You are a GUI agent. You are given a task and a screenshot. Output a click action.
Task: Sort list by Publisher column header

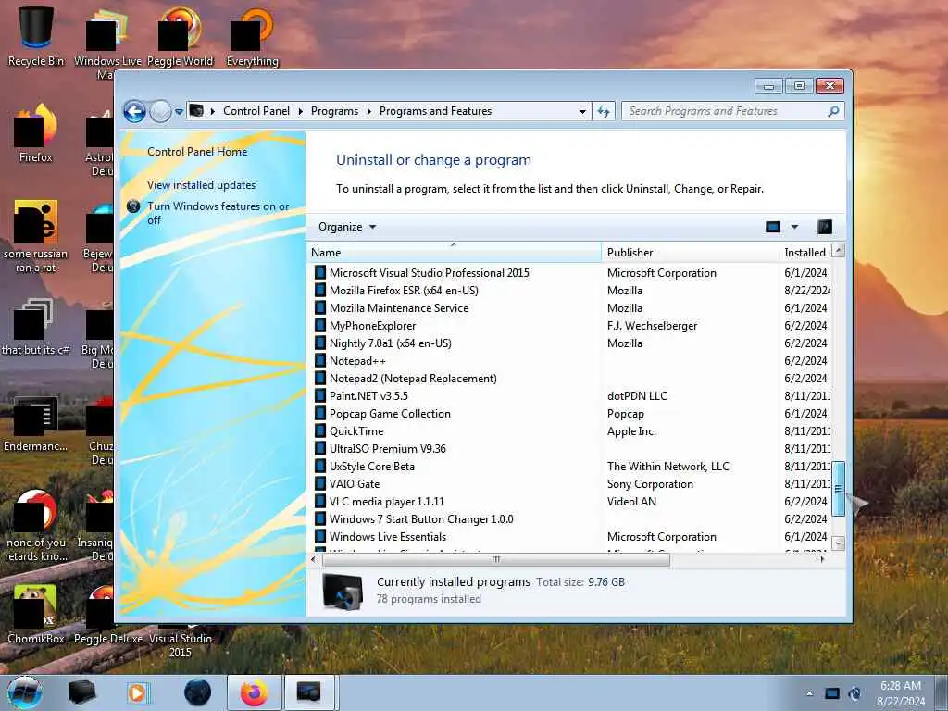[x=691, y=253]
